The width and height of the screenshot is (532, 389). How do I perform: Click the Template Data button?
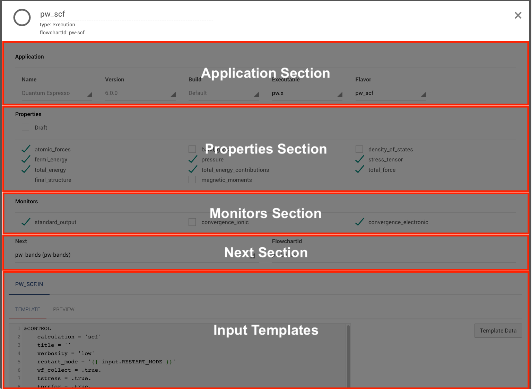[x=498, y=330]
